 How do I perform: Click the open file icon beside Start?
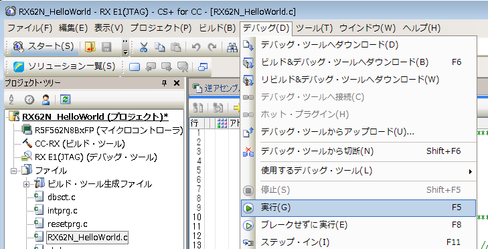tap(90, 48)
